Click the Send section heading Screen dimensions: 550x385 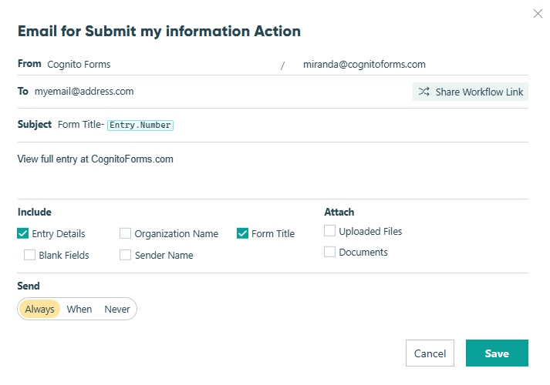coord(29,286)
